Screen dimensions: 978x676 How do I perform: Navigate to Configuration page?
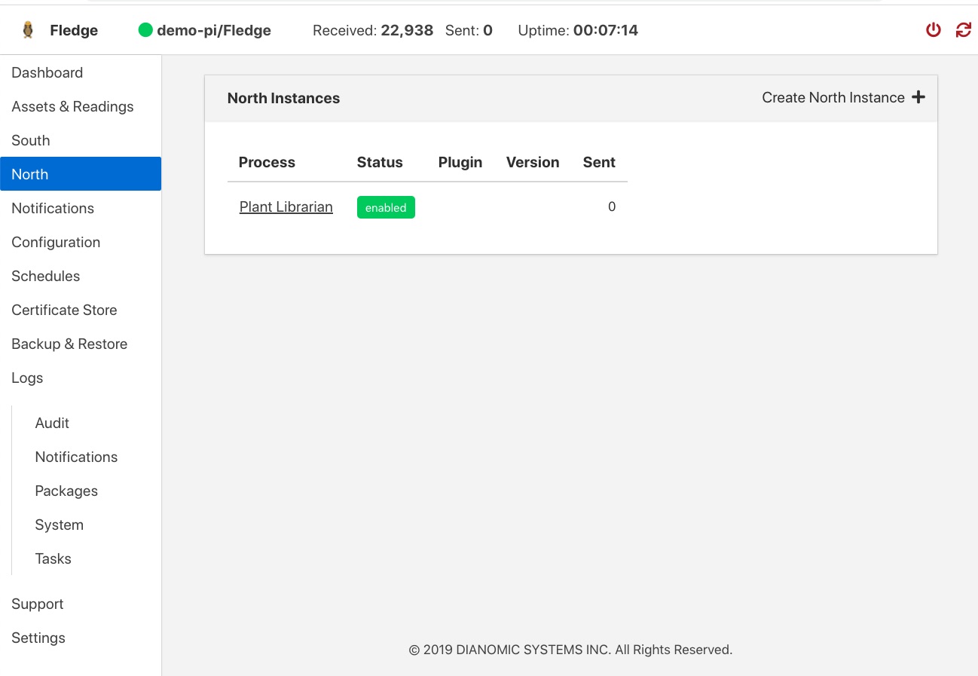pyautogui.click(x=56, y=242)
